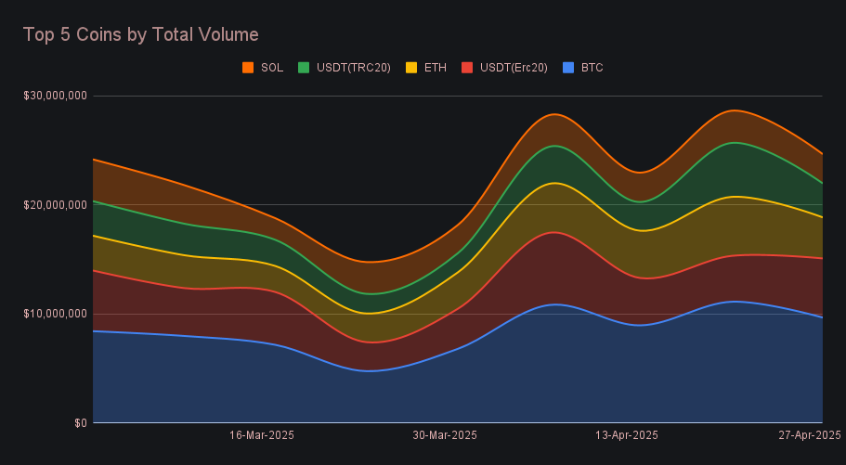This screenshot has width=846, height=465.
Task: Click the orange SOL legend color swatch
Action: (248, 68)
